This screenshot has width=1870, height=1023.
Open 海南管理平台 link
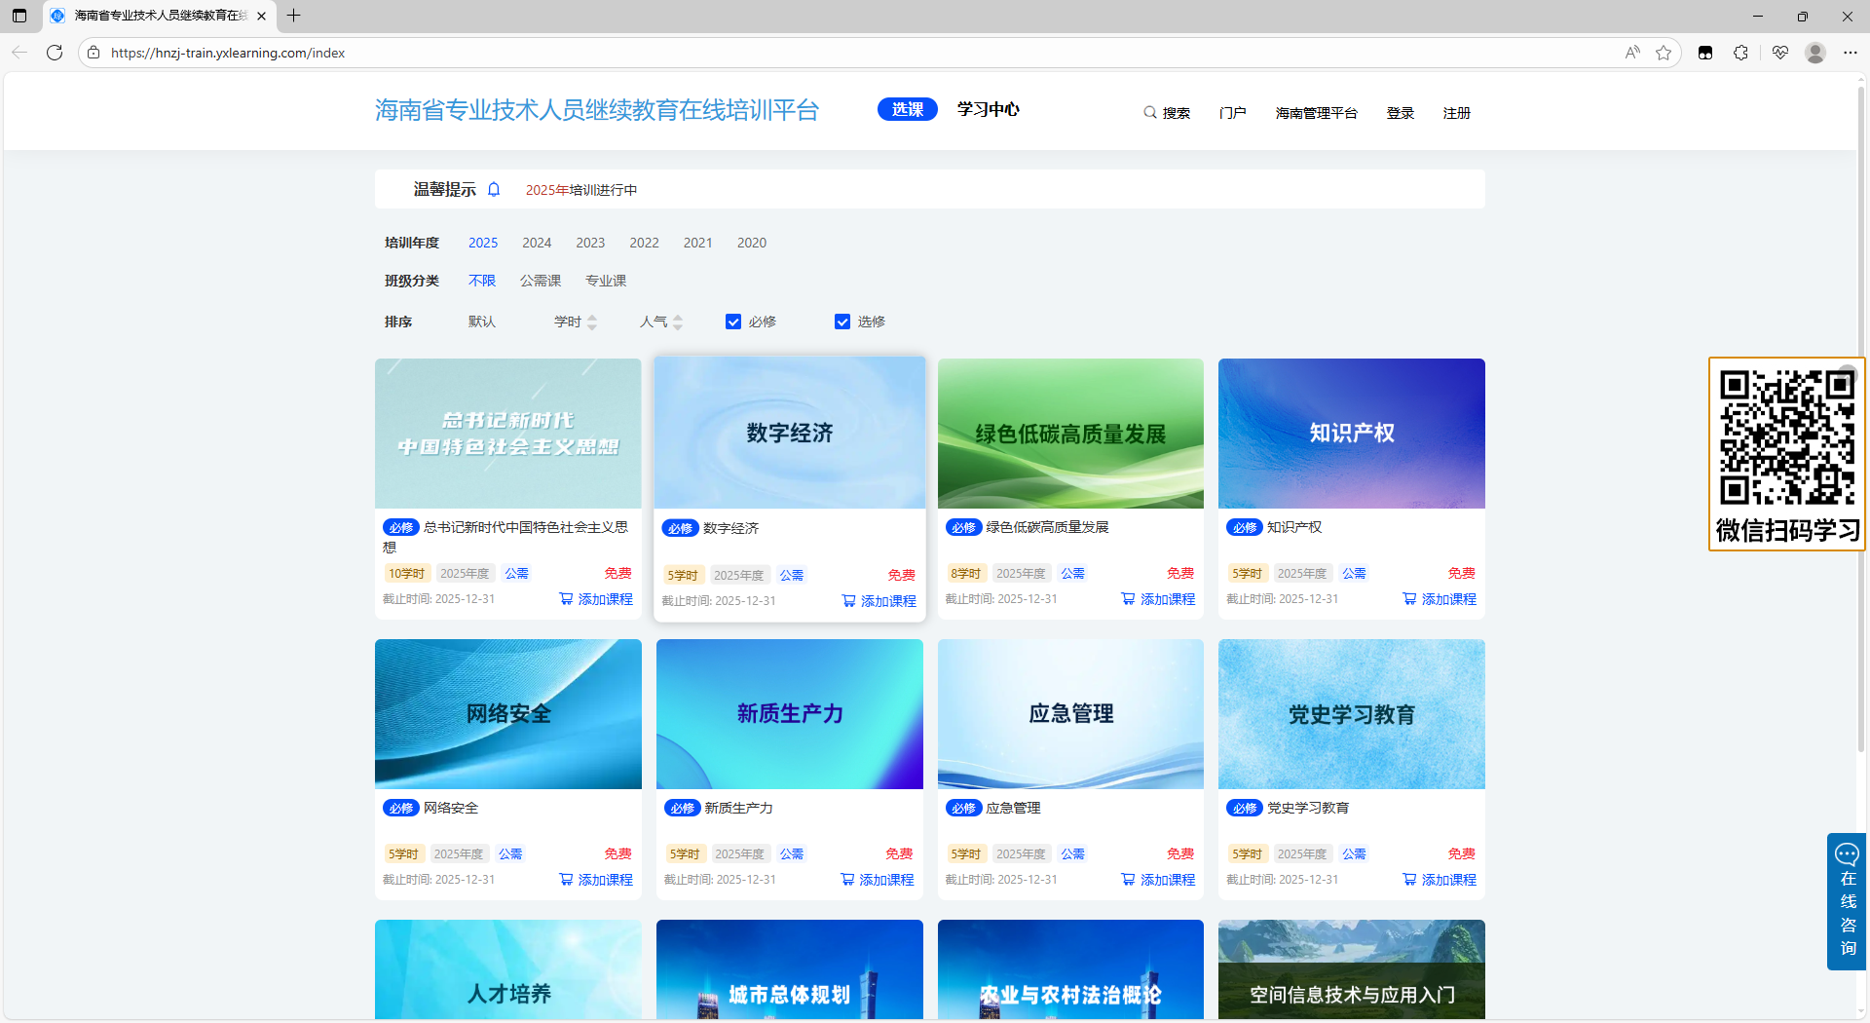1317,113
